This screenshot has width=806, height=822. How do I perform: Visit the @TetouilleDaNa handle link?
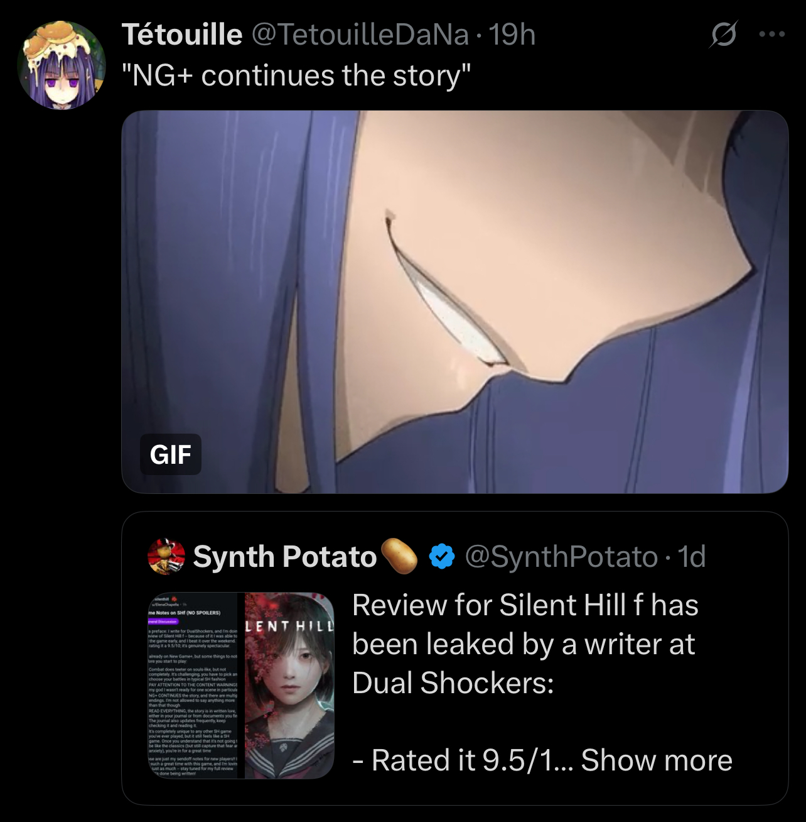tap(360, 34)
